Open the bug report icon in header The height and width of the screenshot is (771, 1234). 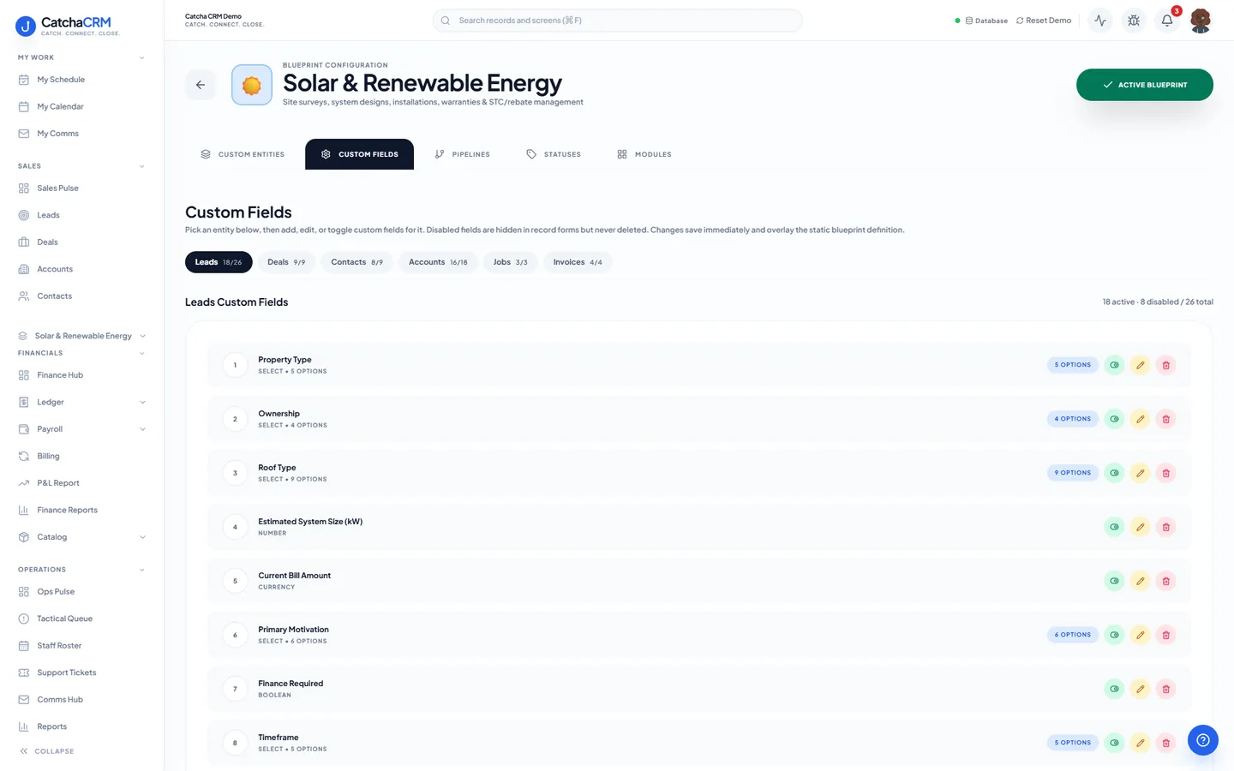1134,21
